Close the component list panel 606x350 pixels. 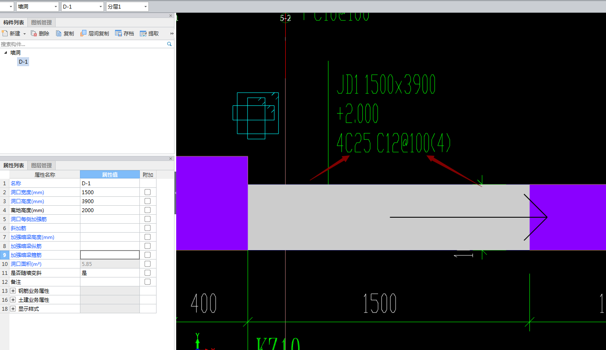tap(171, 16)
